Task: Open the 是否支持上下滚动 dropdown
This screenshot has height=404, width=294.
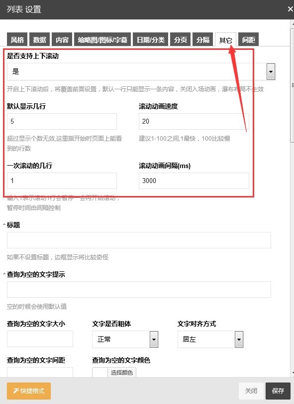Action: tap(141, 71)
